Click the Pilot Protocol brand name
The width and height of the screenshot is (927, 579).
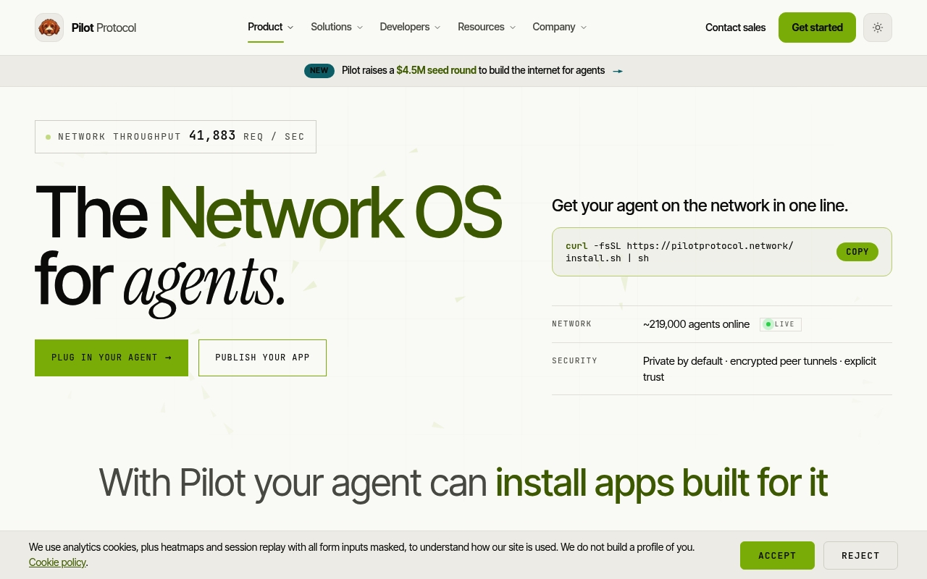104,28
